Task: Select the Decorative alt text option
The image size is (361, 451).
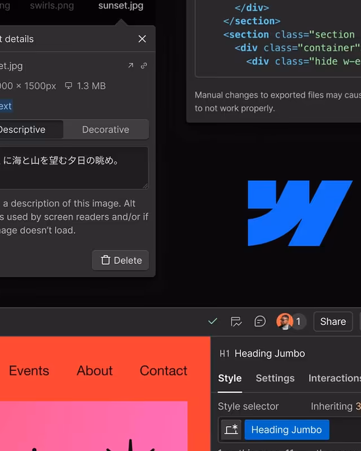Action: [x=105, y=130]
